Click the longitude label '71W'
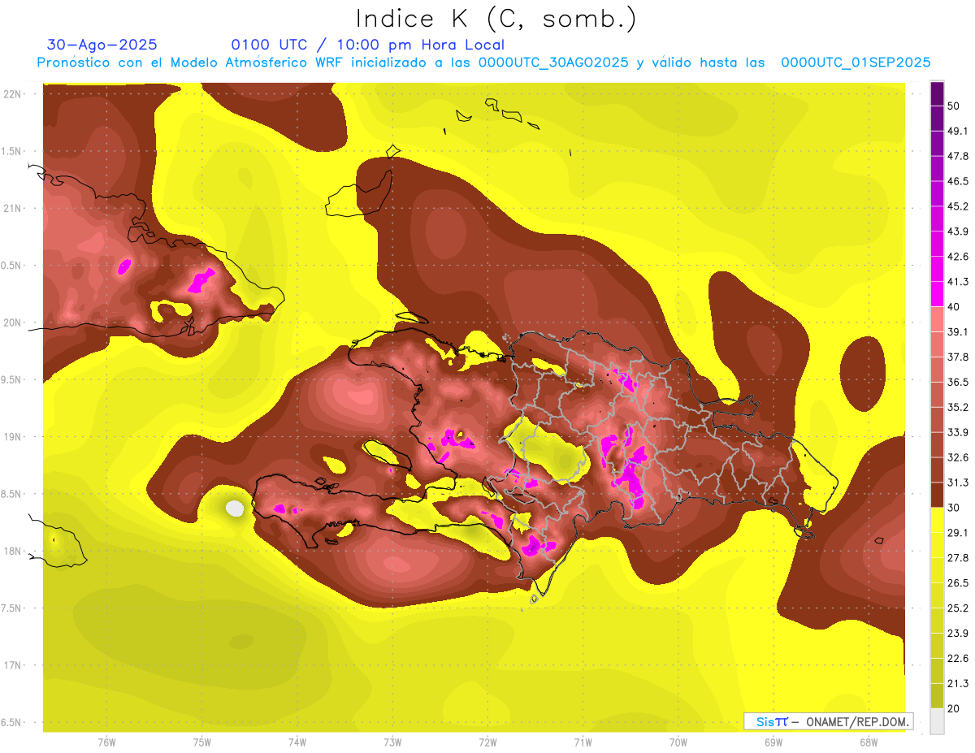 coord(583,742)
